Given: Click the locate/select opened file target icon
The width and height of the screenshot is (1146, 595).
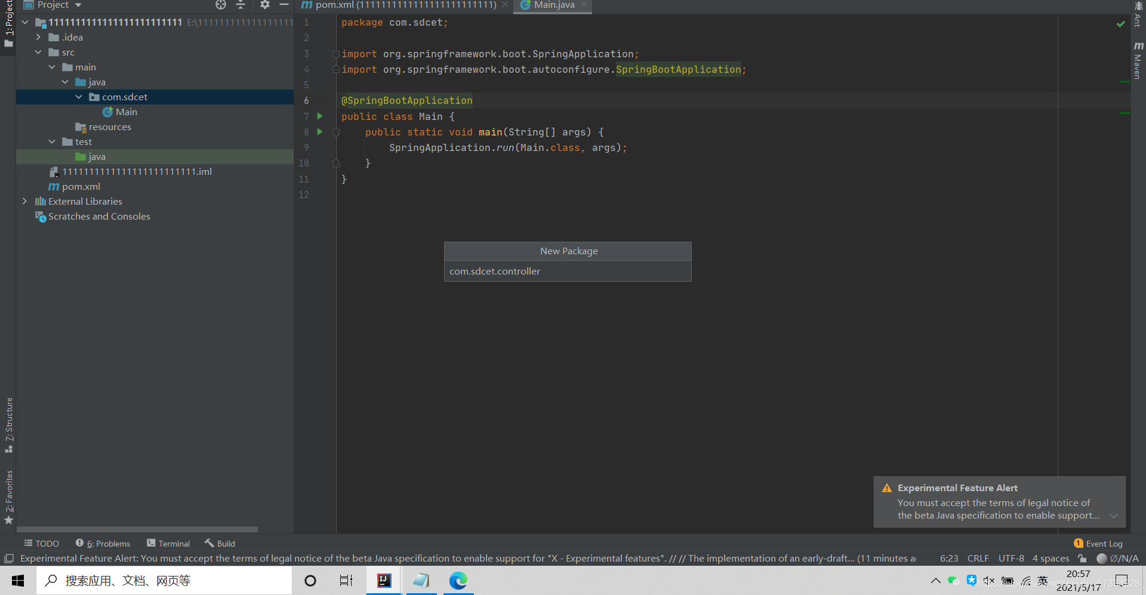Looking at the screenshot, I should point(221,5).
